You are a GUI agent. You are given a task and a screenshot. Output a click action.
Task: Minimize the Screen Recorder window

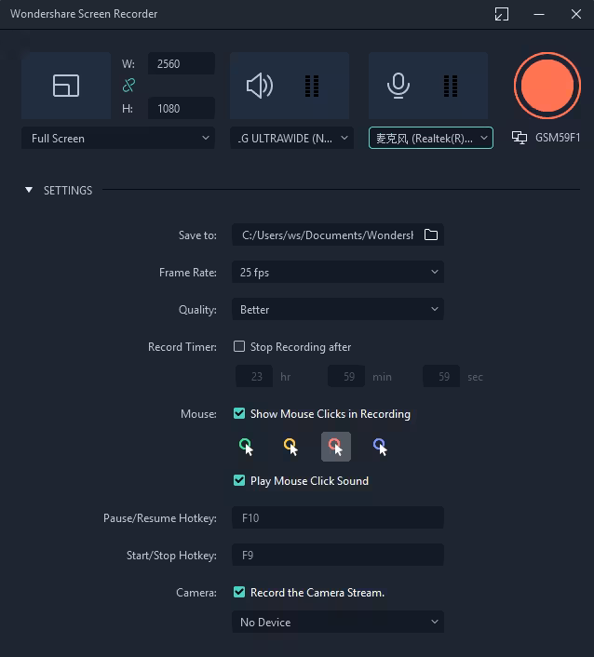[539, 14]
